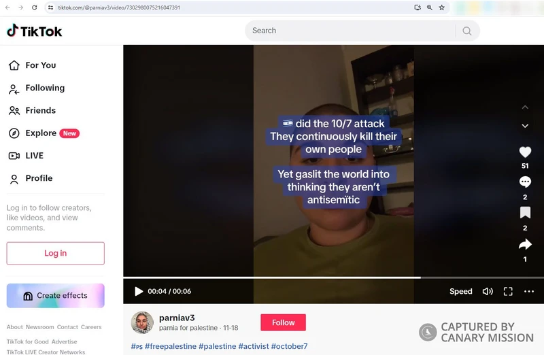The height and width of the screenshot is (355, 544).
Task: Play the video
Action: coord(139,291)
